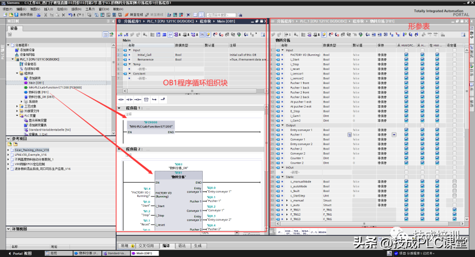Click the new project icon in main toolbar
This screenshot has height=257, width=475.
(x=5, y=15)
